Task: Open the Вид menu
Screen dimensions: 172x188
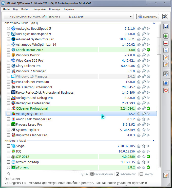Action: 15,9
